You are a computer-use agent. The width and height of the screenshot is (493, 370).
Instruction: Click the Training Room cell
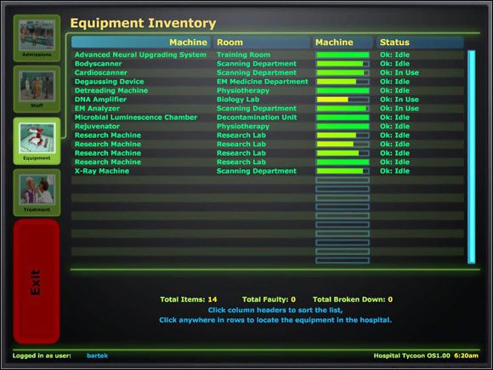pyautogui.click(x=243, y=54)
